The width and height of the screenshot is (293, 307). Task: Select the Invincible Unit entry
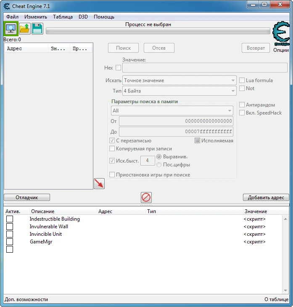pyautogui.click(x=46, y=234)
